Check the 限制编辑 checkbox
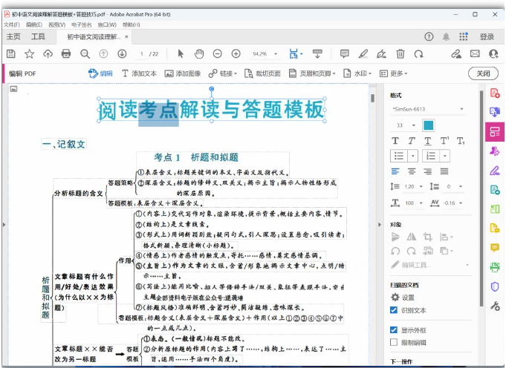The width and height of the screenshot is (509, 368). [394, 342]
